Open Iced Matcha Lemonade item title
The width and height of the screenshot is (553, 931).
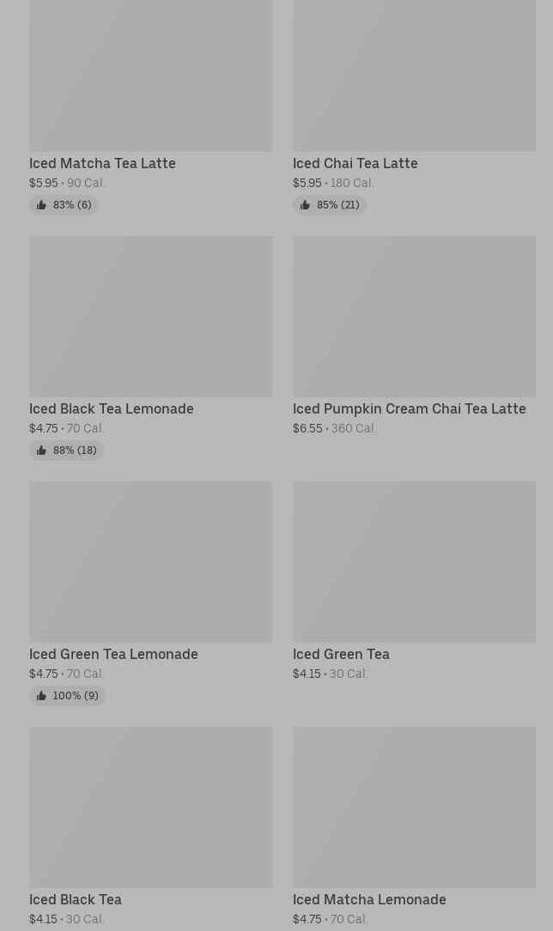point(369,899)
